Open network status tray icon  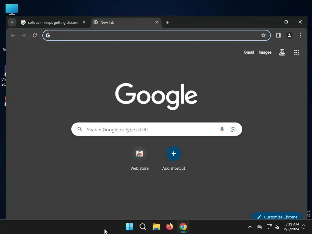[269, 227]
